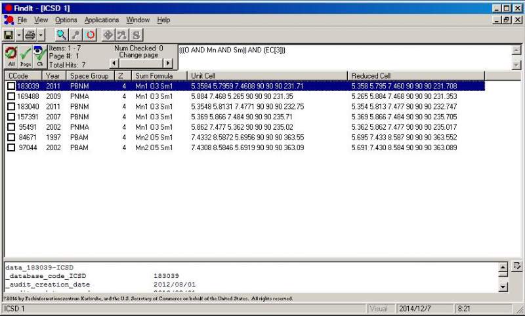Click reduced cell value of entry 97044
Image resolution: width=525 pixels, height=316 pixels.
[x=404, y=148]
